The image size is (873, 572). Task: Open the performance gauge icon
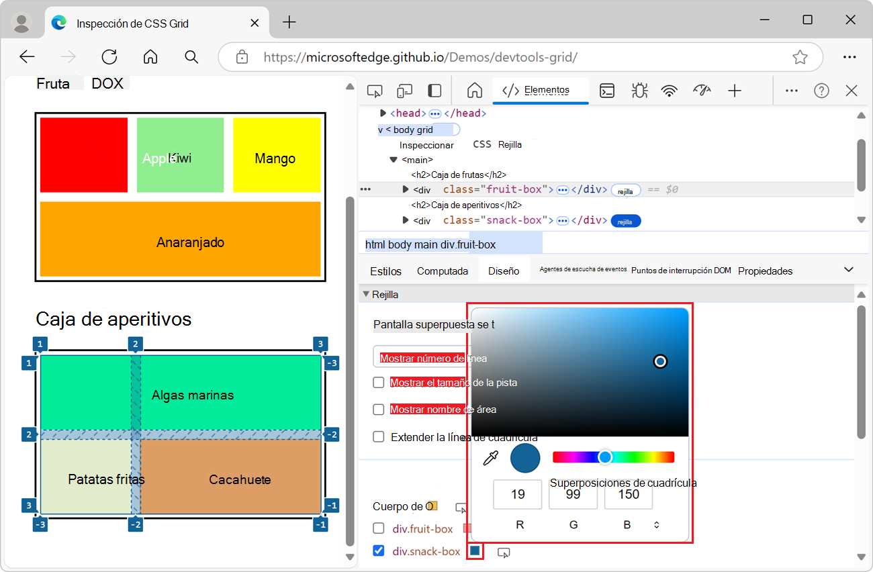pyautogui.click(x=701, y=90)
